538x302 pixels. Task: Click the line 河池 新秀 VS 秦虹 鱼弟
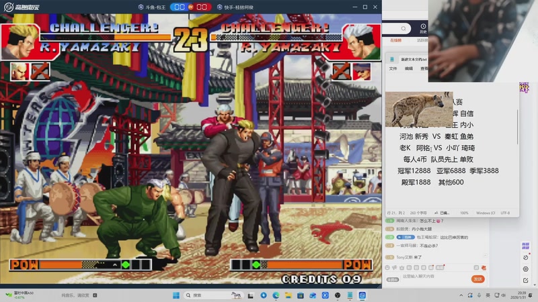tap(436, 137)
